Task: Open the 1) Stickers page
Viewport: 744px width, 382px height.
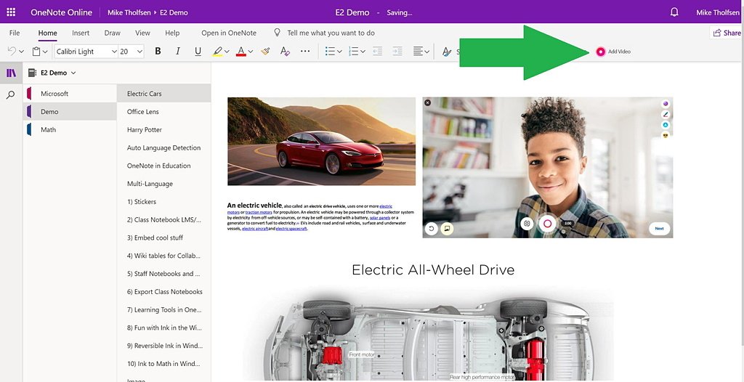Action: [x=163, y=202]
